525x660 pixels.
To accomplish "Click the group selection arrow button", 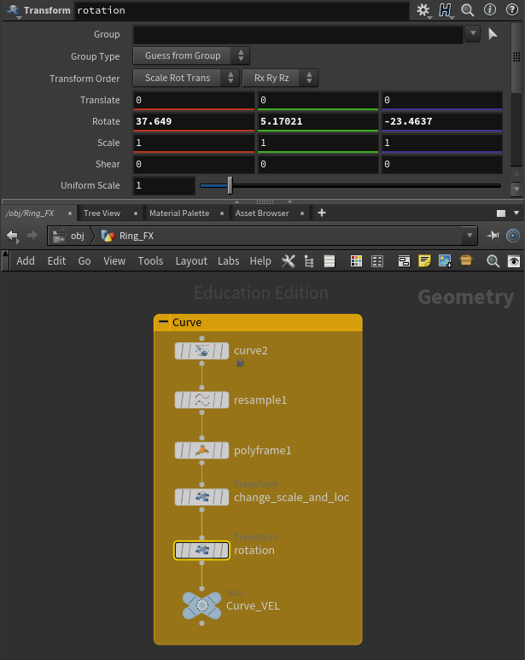I will point(493,34).
